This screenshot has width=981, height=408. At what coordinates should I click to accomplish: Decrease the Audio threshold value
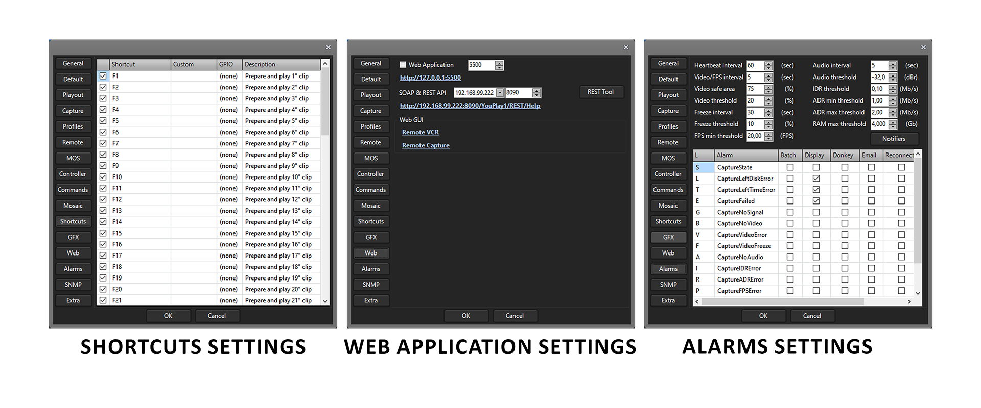893,80
